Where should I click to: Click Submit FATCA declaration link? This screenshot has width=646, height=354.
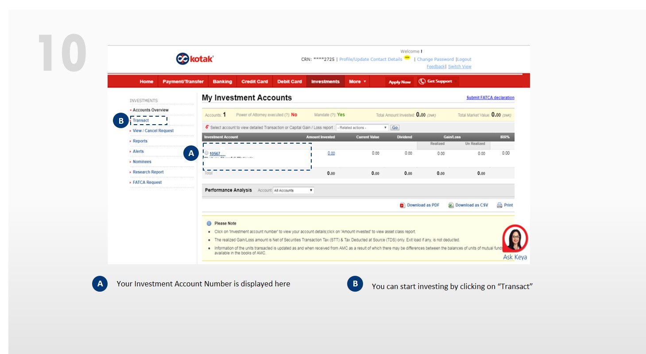[x=490, y=98]
